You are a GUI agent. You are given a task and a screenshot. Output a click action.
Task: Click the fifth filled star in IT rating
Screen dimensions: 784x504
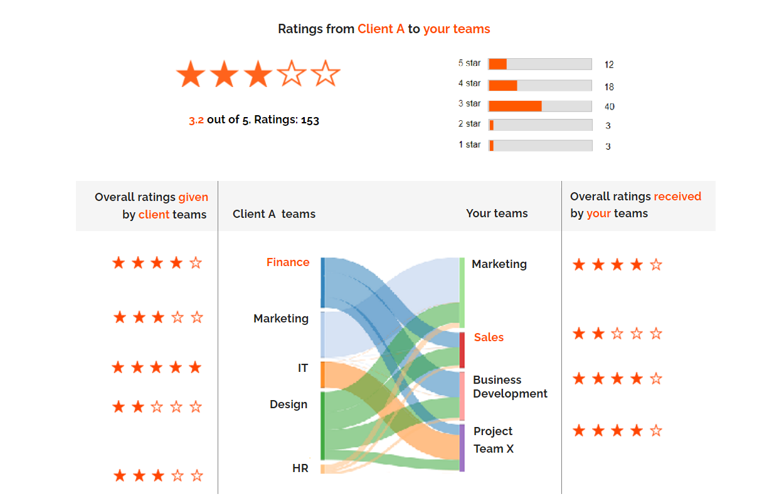pos(195,367)
